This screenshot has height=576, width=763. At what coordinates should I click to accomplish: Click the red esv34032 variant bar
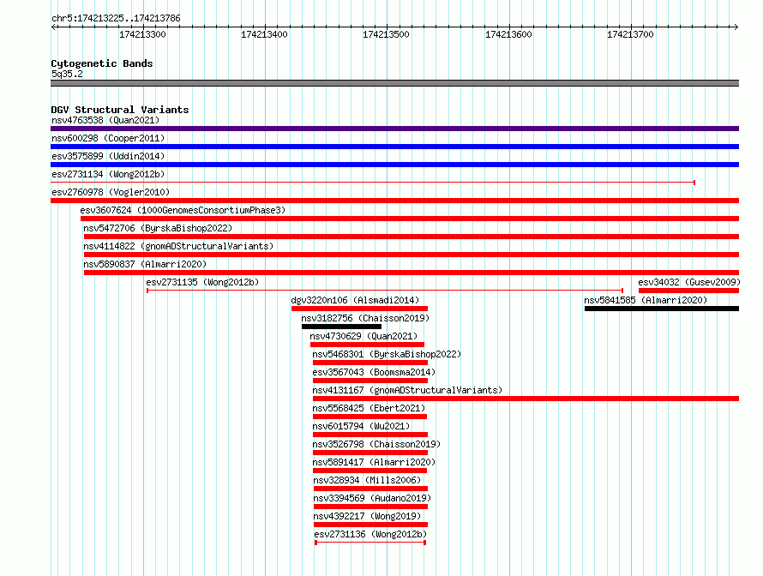[688, 291]
